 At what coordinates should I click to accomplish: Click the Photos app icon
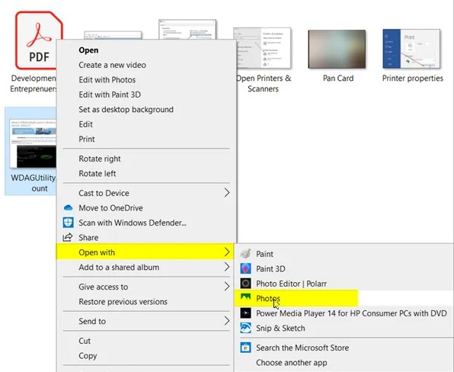(245, 297)
